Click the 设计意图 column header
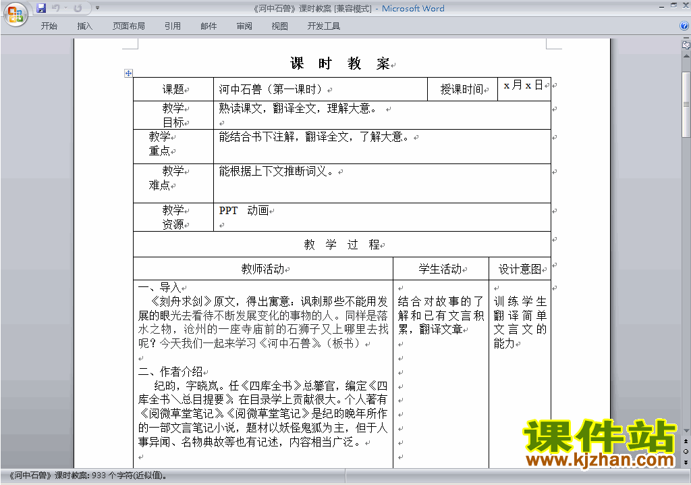The image size is (691, 485). click(520, 270)
